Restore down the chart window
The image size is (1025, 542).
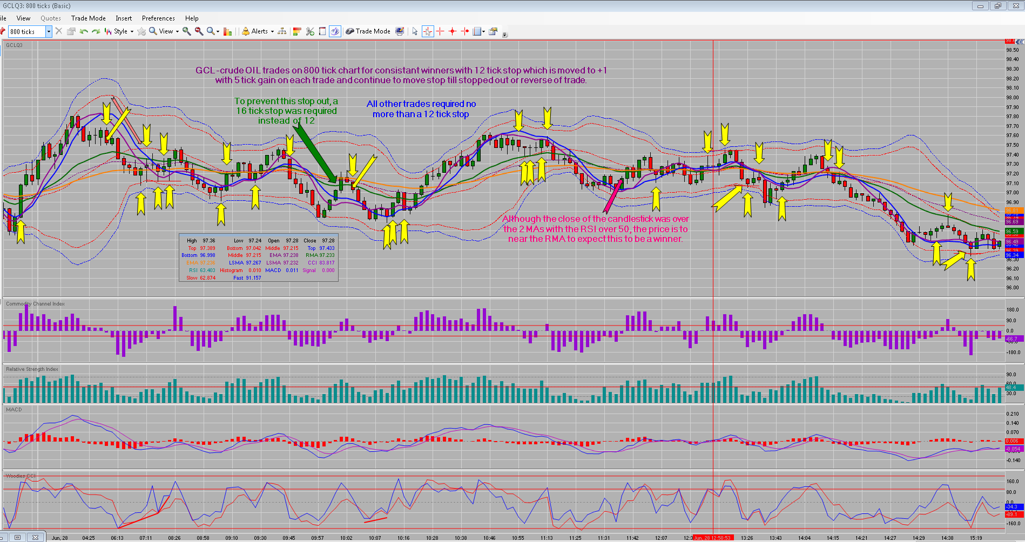[997, 6]
